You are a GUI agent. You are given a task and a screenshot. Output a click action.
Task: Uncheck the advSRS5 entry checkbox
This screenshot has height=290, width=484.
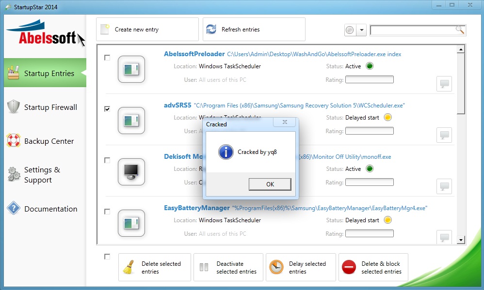pos(107,109)
